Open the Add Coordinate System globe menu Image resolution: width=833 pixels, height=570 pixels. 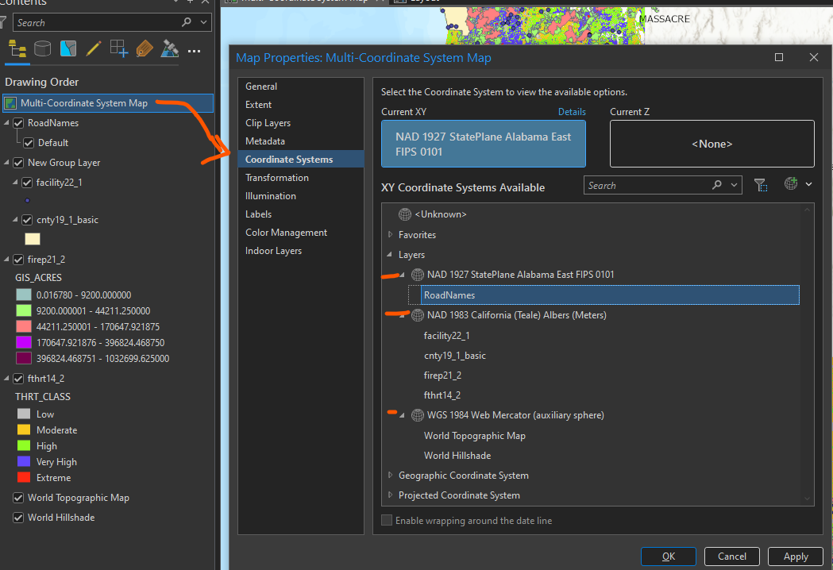coord(791,184)
